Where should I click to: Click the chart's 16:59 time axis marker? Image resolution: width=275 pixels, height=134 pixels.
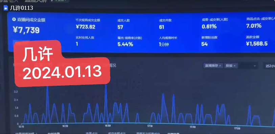click(108, 126)
